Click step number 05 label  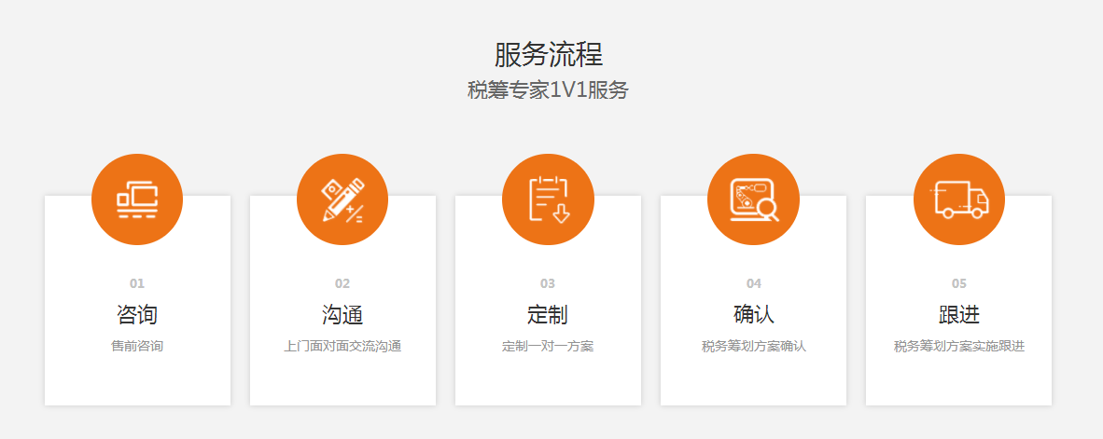958,283
